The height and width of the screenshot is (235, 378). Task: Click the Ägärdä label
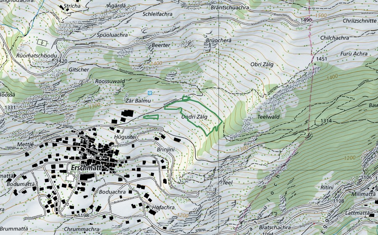pos(117,5)
